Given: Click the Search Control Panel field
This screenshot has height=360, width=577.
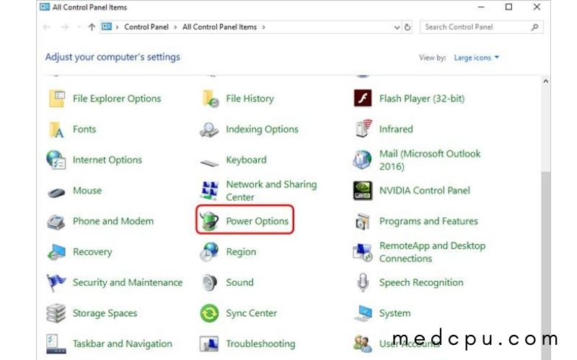Looking at the screenshot, I should coord(481,27).
